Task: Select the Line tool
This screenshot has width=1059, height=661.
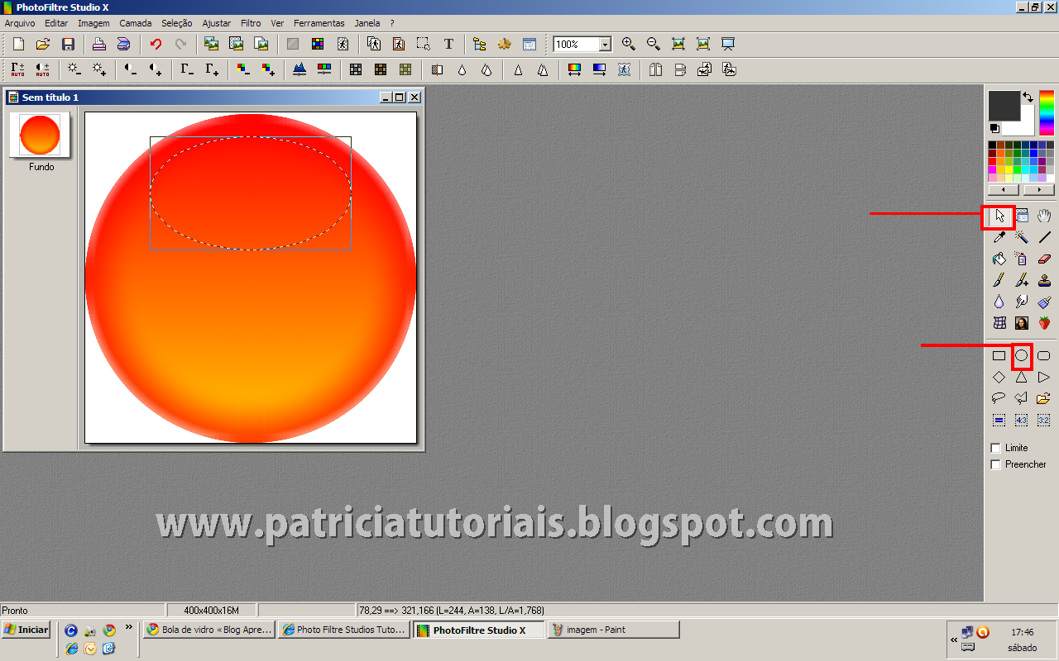Action: 1044,237
